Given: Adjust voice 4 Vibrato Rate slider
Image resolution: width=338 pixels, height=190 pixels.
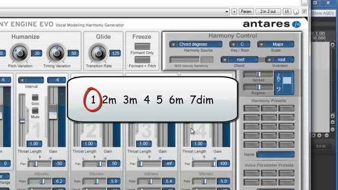Looking at the screenshot, I should tap(204, 182).
